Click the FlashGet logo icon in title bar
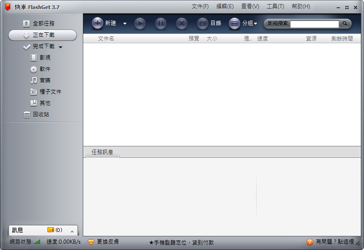This screenshot has height=250, width=364. (x=8, y=7)
